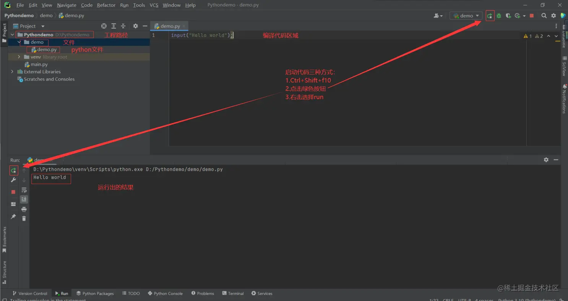
Task: Toggle Notifications side tool window
Action: [564, 99]
